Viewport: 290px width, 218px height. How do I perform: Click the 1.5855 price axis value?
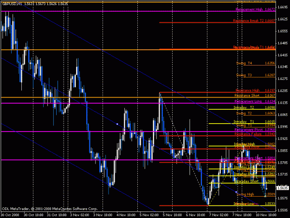click(x=283, y=151)
